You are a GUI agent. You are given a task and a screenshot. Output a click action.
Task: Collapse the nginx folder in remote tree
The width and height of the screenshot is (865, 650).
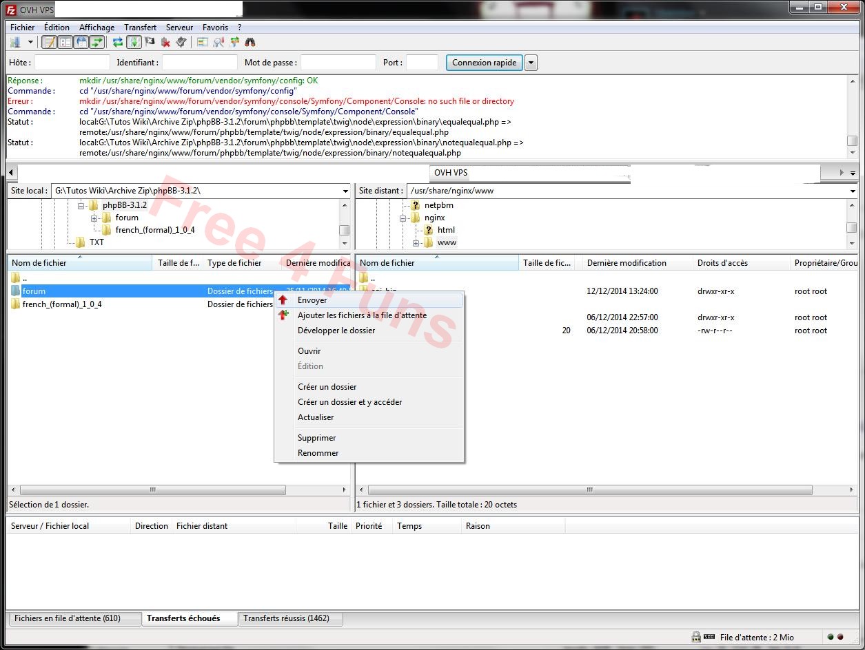point(402,217)
